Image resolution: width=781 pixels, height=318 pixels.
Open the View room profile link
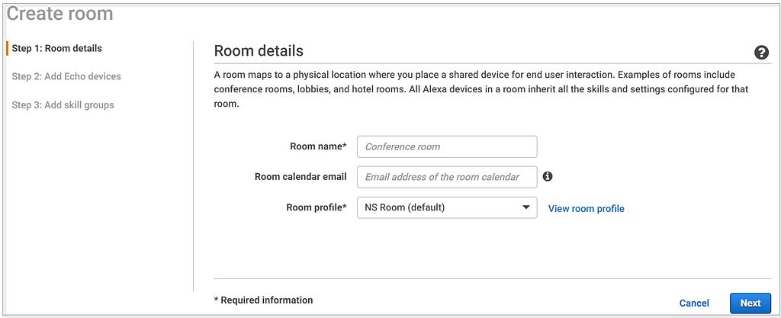[x=587, y=208]
